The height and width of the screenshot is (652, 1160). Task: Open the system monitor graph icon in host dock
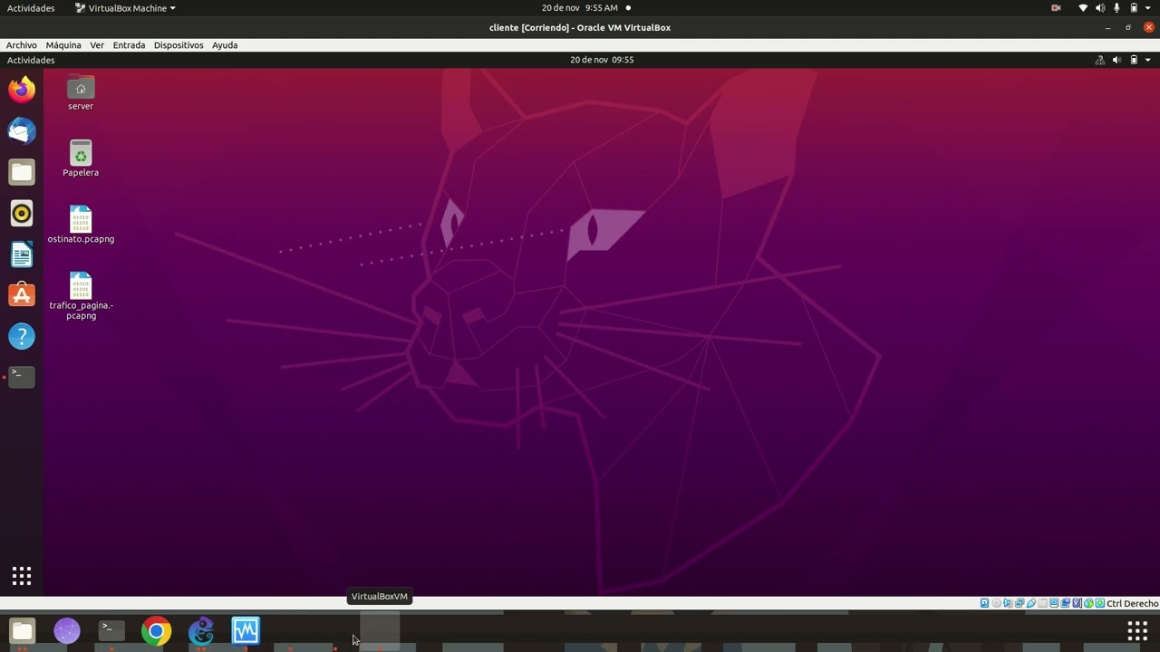click(x=246, y=630)
